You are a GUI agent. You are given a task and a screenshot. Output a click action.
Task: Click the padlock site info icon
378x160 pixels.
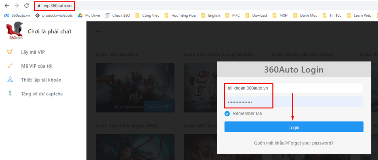coord(39,6)
